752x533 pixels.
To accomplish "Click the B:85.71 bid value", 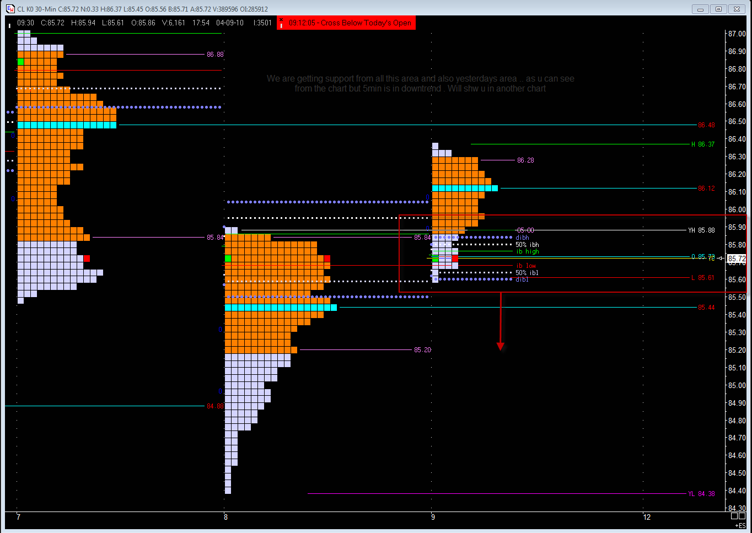I will pos(178,9).
